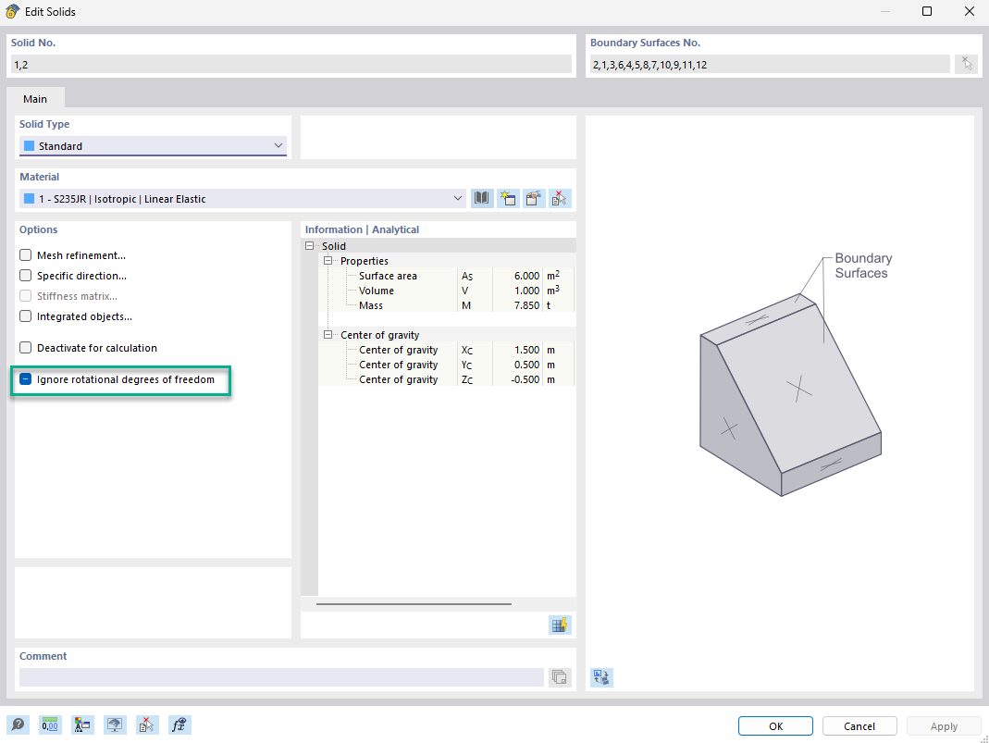989x743 pixels.
Task: Enable Deactivate for calculation
Action: pos(25,348)
